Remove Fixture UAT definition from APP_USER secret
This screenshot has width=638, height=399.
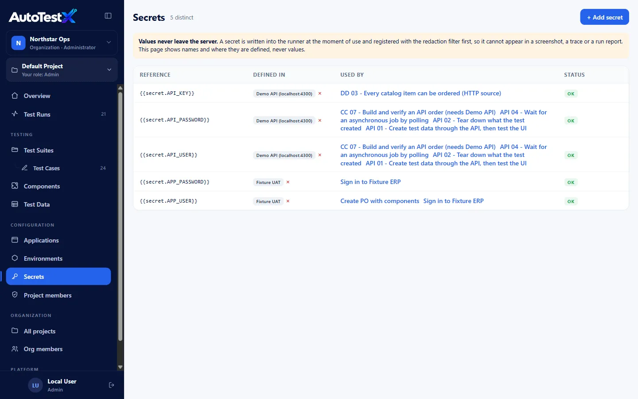(x=288, y=201)
